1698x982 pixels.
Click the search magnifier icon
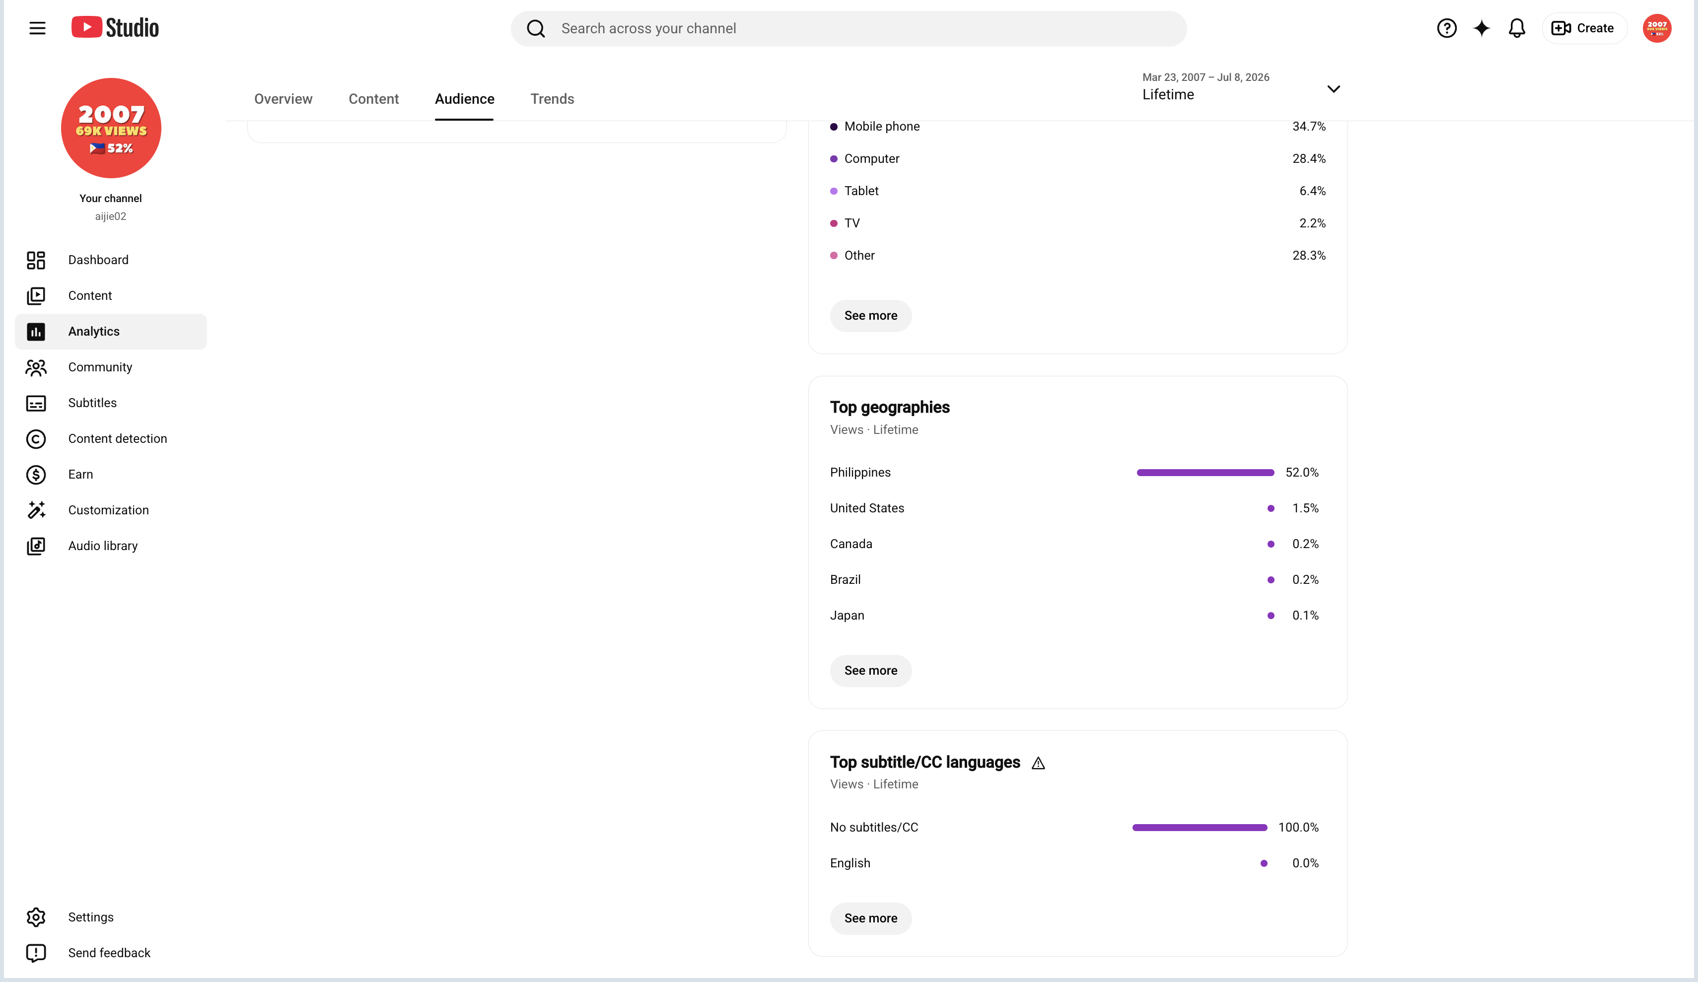pyautogui.click(x=536, y=28)
